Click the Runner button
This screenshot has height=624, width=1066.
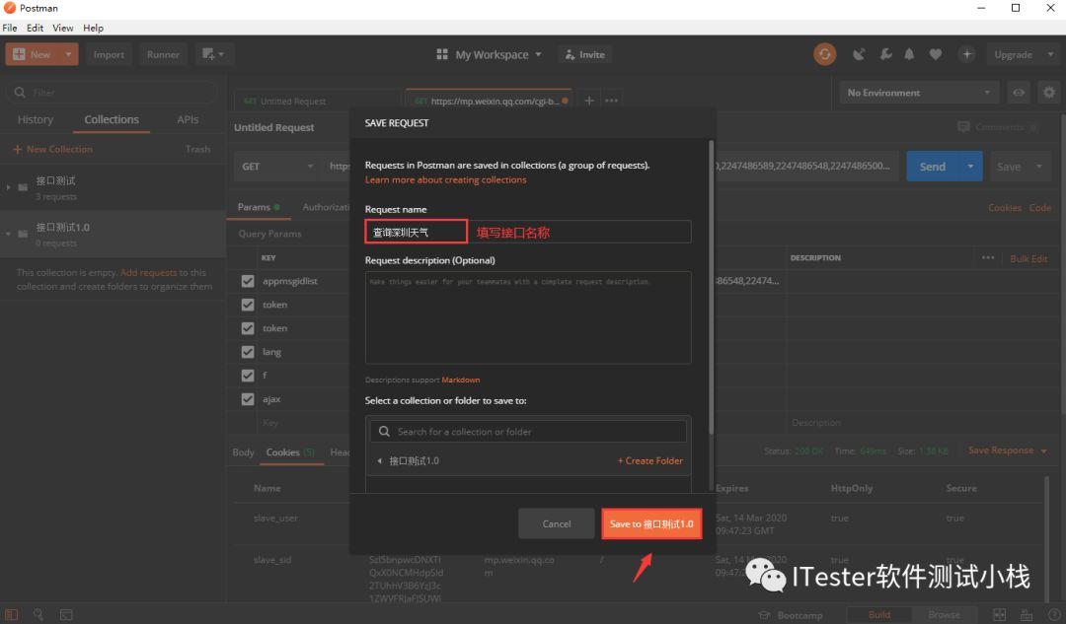click(163, 54)
